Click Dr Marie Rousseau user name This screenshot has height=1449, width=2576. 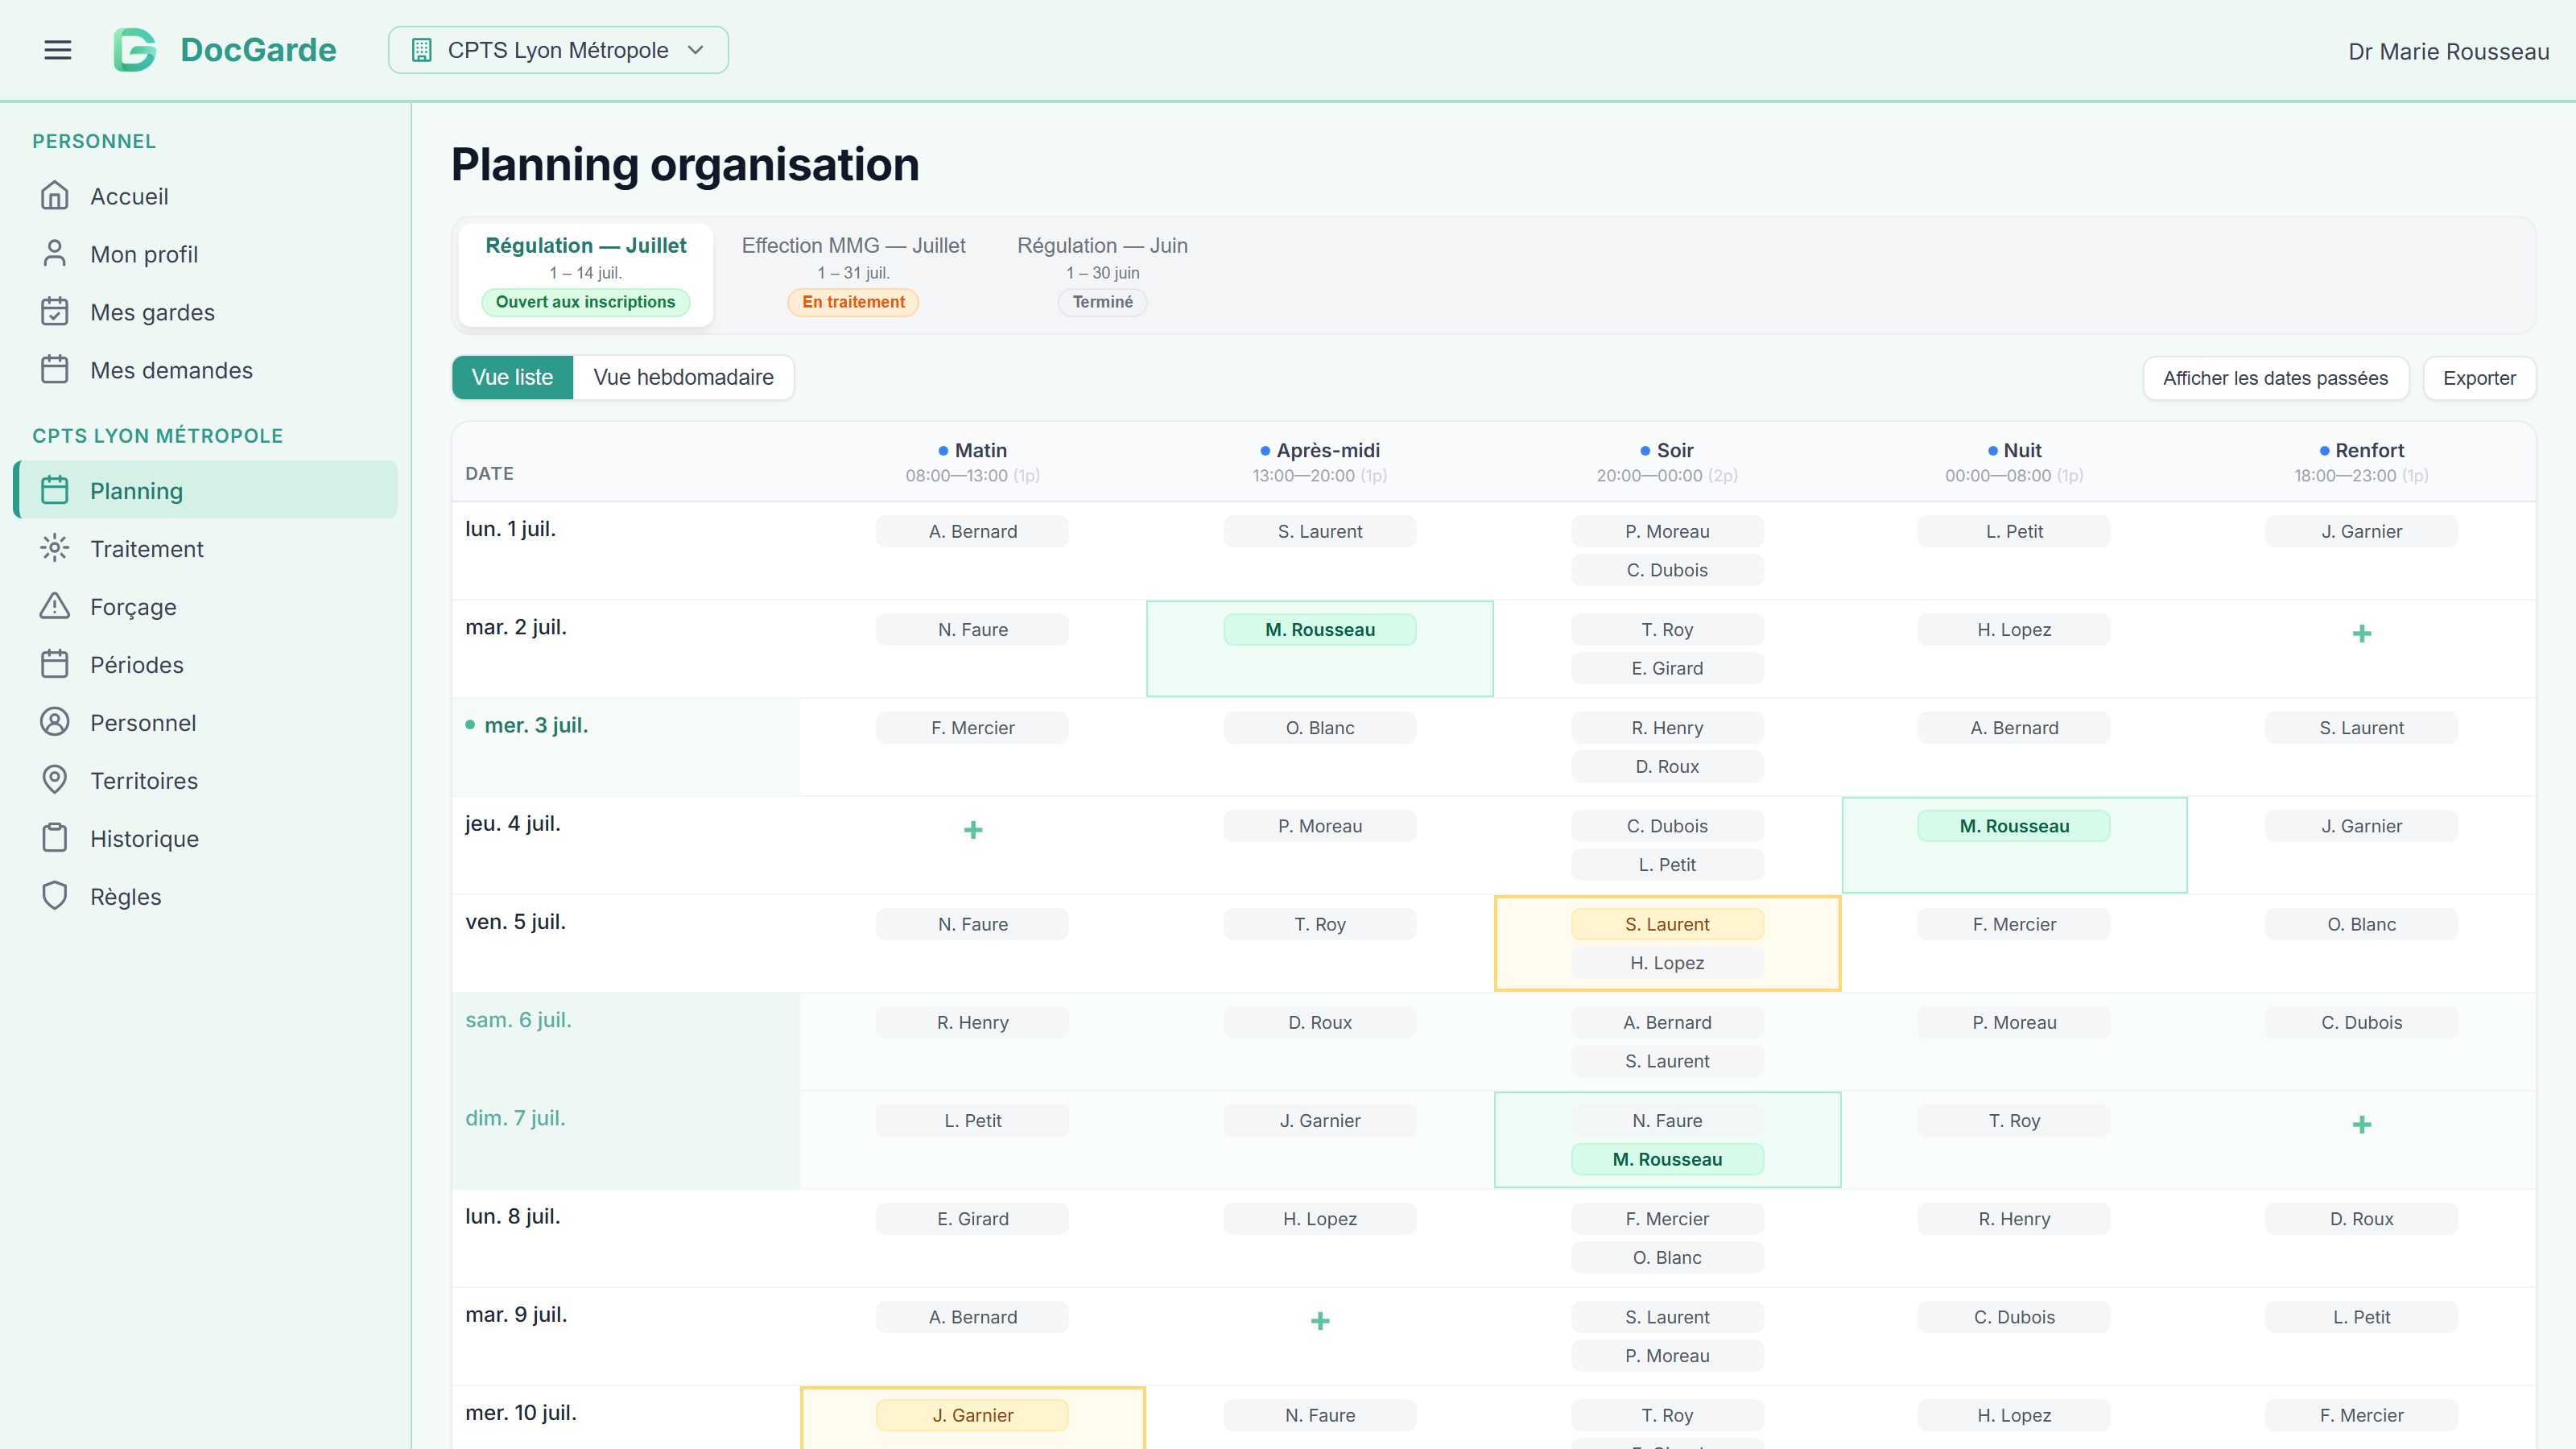click(x=2448, y=51)
